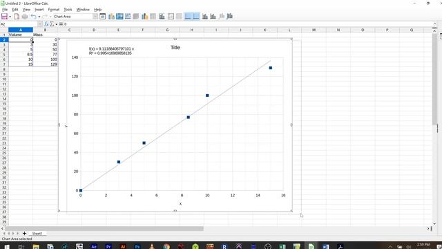Viewport: 442px width, 249px height.
Task: Open the Chart Type dialog icon
Action: pyautogui.click(x=111, y=17)
